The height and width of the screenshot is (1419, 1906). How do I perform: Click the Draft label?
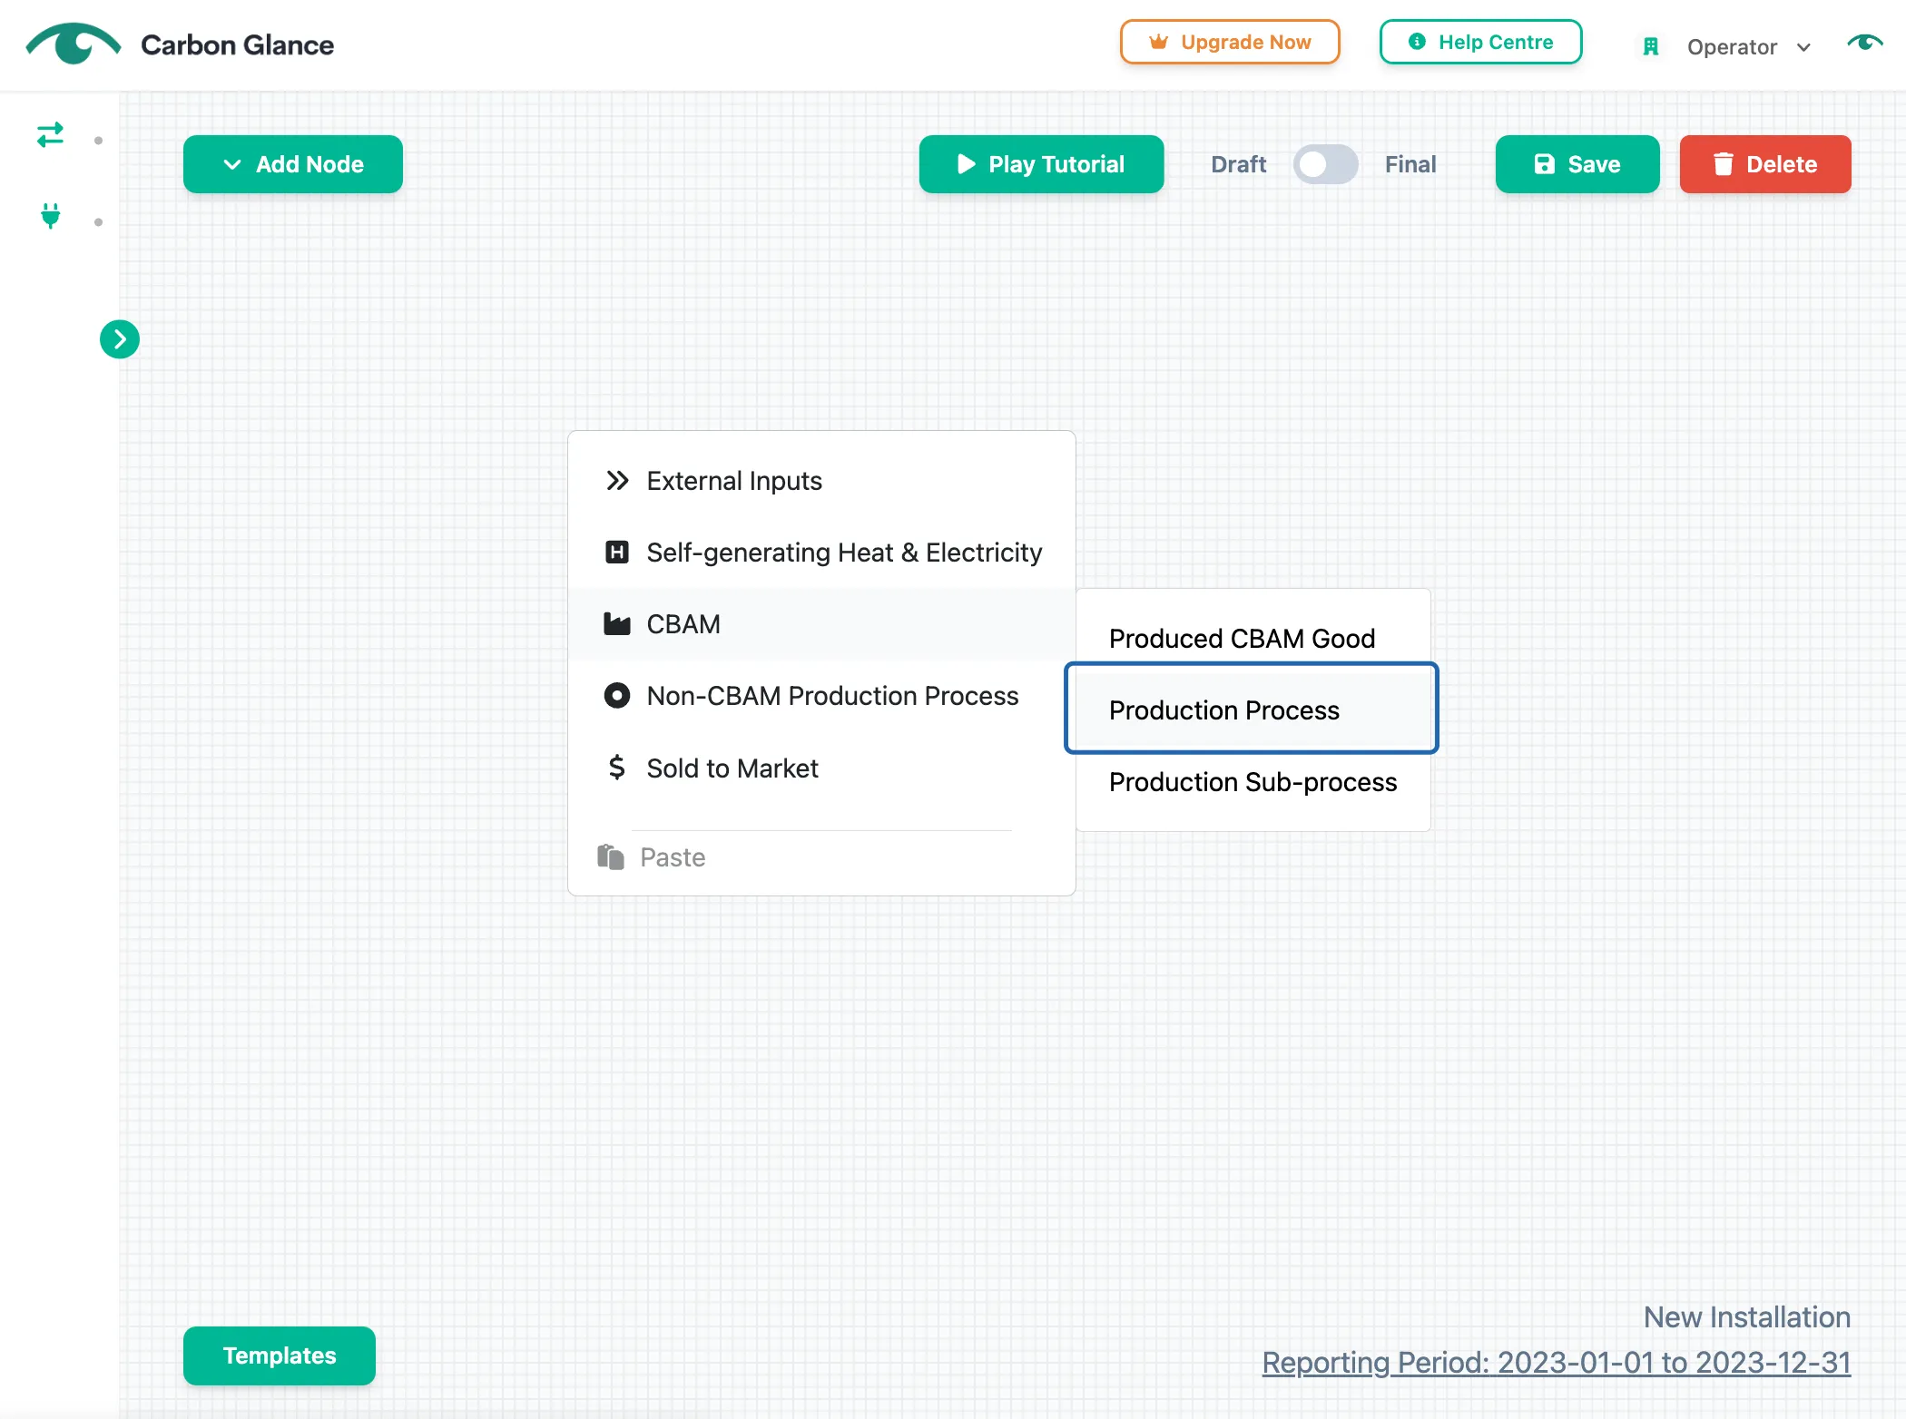point(1238,164)
